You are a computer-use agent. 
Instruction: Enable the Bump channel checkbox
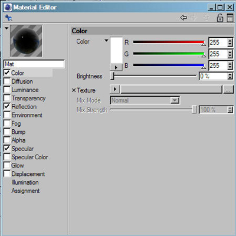tap(6, 132)
